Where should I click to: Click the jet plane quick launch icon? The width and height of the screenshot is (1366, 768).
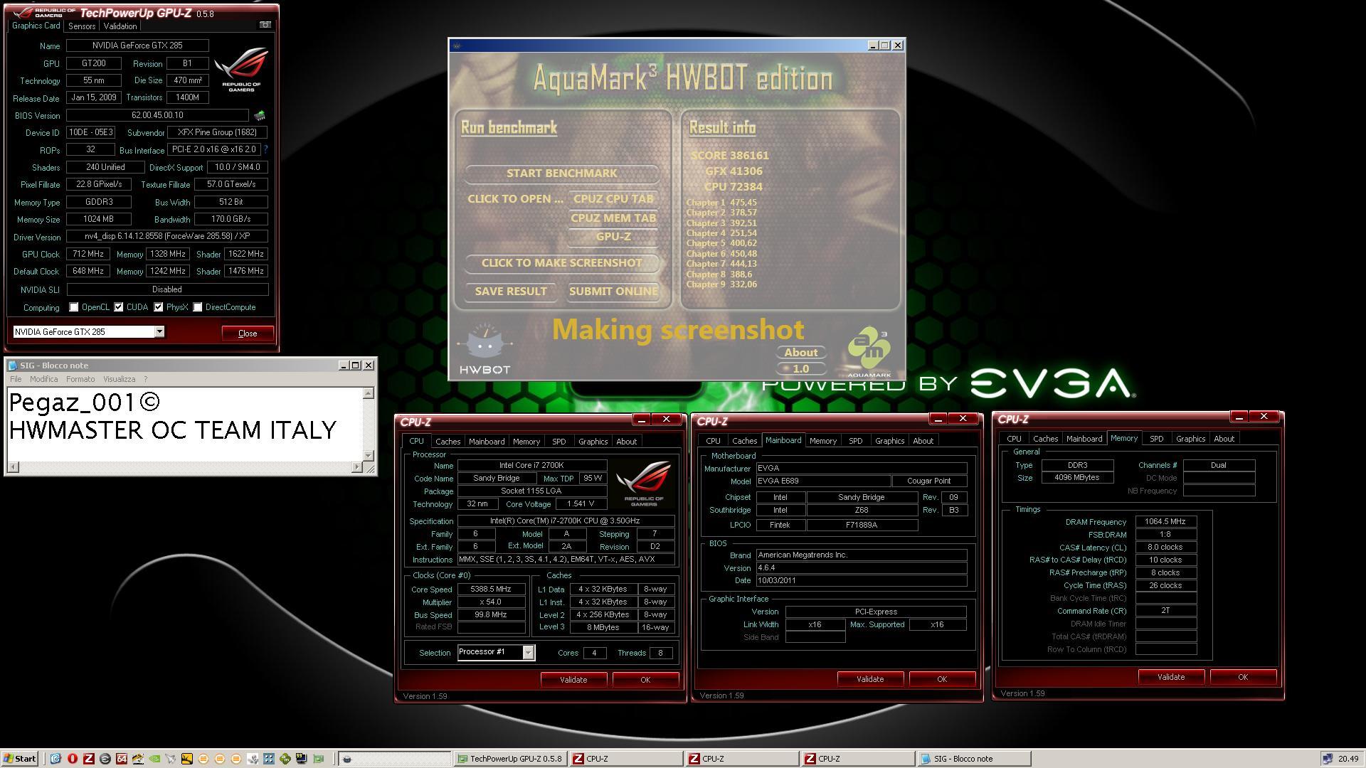coord(171,759)
